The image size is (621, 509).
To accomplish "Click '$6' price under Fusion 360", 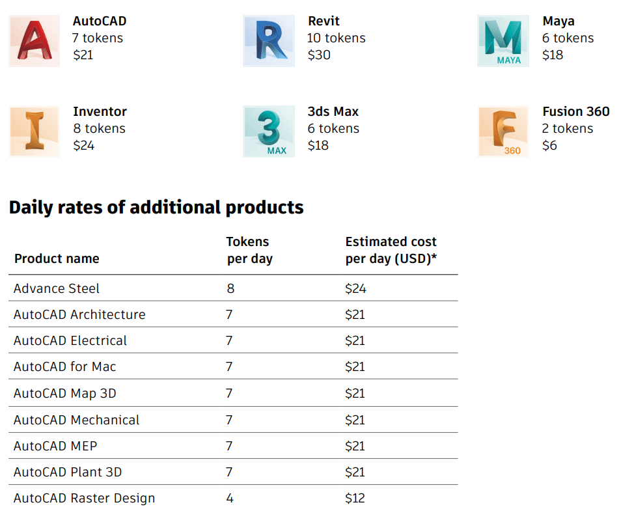I will click(549, 145).
